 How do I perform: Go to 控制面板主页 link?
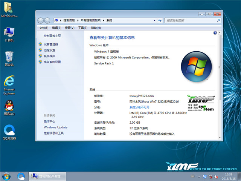point(52,36)
